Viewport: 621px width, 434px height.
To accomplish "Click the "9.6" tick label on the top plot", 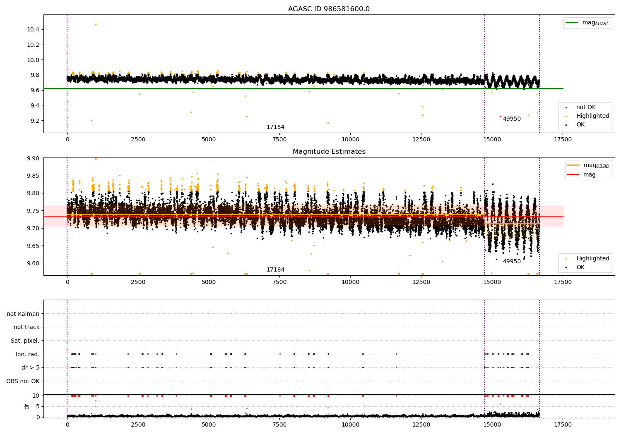I will point(35,90).
